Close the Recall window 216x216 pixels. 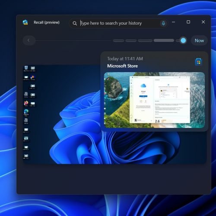pyautogui.click(x=203, y=22)
